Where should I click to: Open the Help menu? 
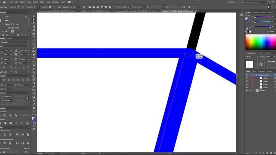[x=63, y=2]
